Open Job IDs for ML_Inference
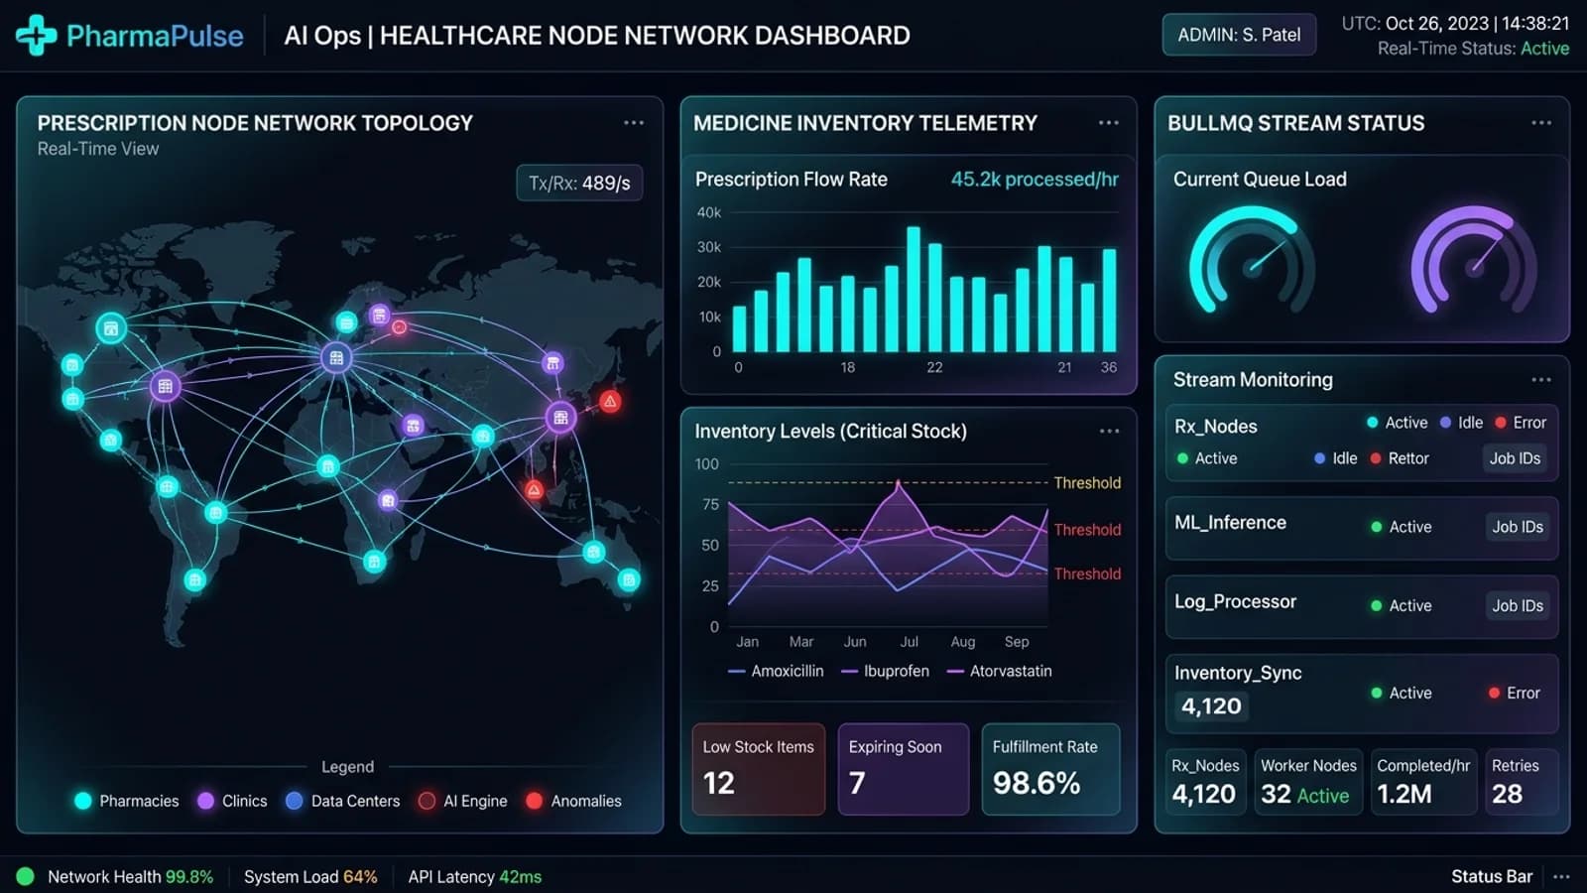The image size is (1587, 893). (x=1518, y=527)
